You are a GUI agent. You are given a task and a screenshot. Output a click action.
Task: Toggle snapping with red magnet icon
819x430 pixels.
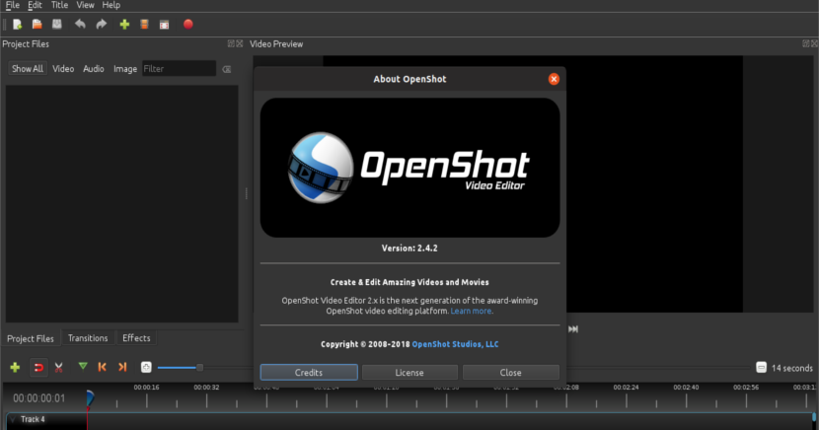(x=38, y=368)
